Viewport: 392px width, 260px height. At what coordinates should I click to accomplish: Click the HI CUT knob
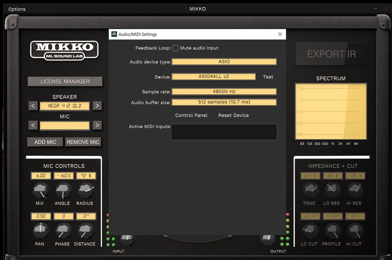(x=355, y=231)
